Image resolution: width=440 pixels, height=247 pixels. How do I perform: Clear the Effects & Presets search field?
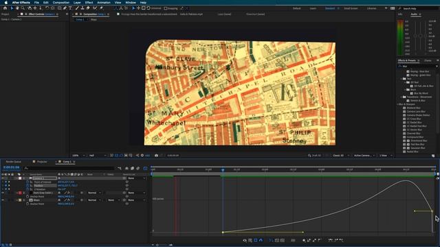[x=437, y=67]
